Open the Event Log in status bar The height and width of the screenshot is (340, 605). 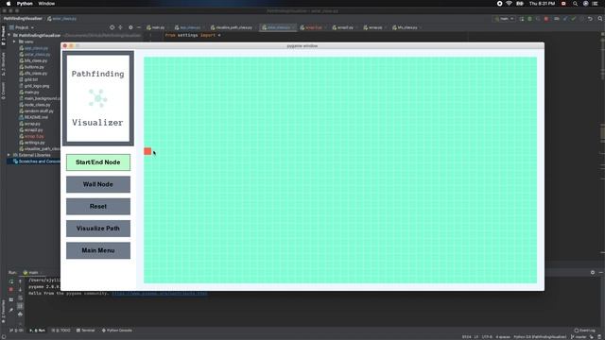coord(584,331)
